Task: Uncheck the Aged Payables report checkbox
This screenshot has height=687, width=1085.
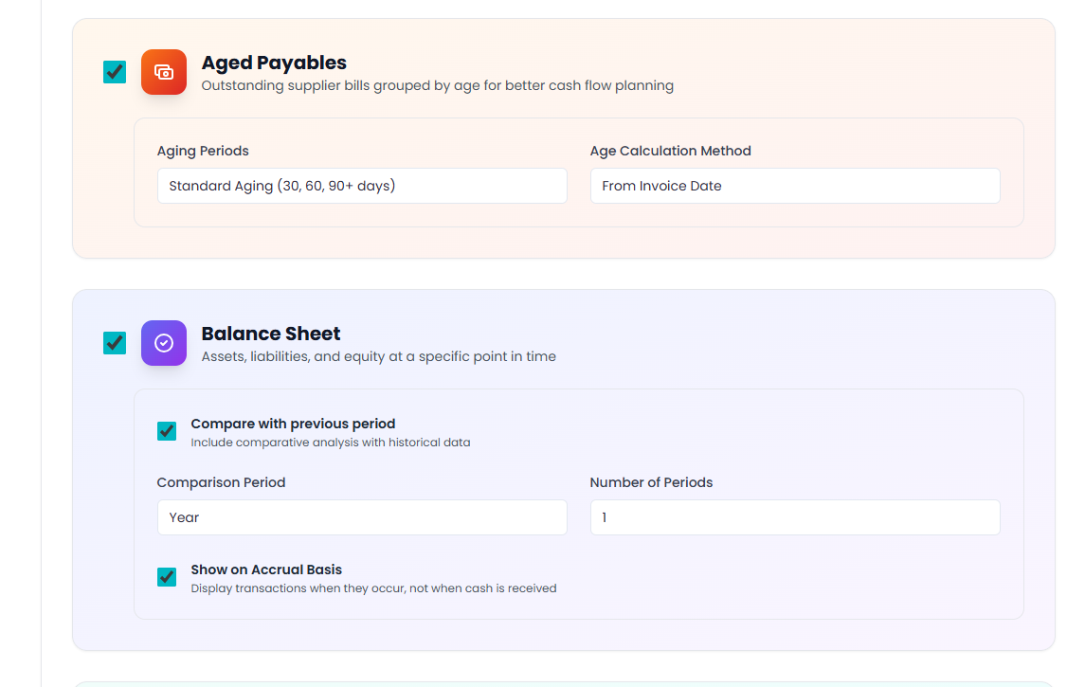Action: 115,71
